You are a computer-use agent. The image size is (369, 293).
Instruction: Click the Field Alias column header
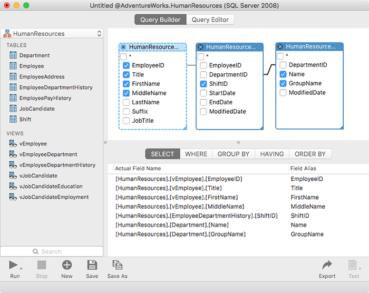(329, 169)
